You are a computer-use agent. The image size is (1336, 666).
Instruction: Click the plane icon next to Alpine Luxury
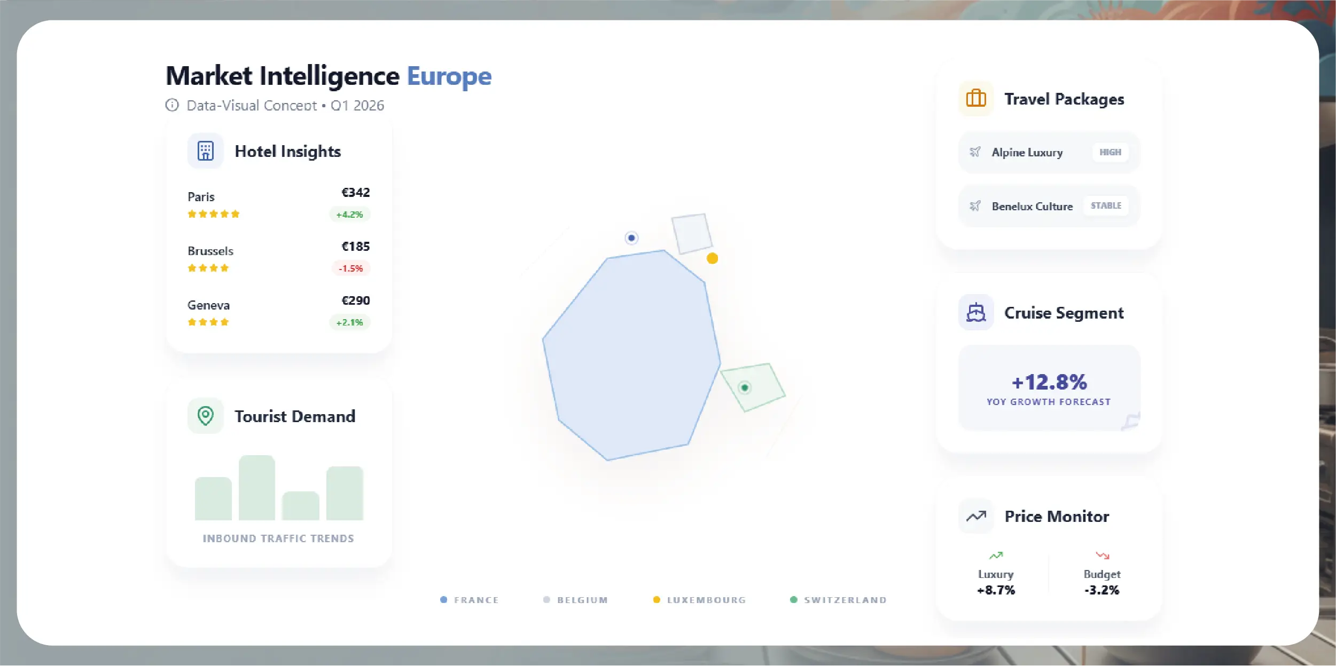pos(975,152)
